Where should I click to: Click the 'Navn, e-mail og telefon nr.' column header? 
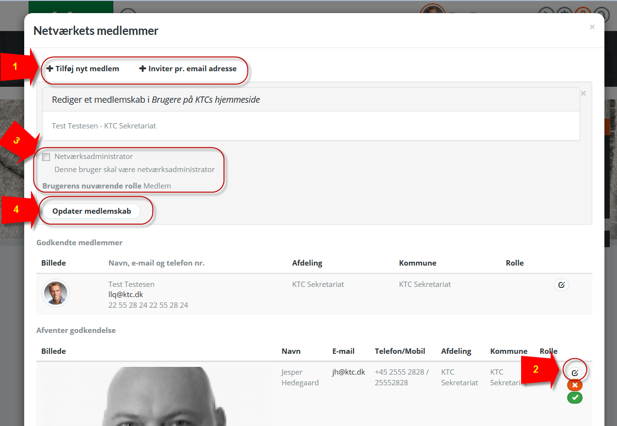156,263
